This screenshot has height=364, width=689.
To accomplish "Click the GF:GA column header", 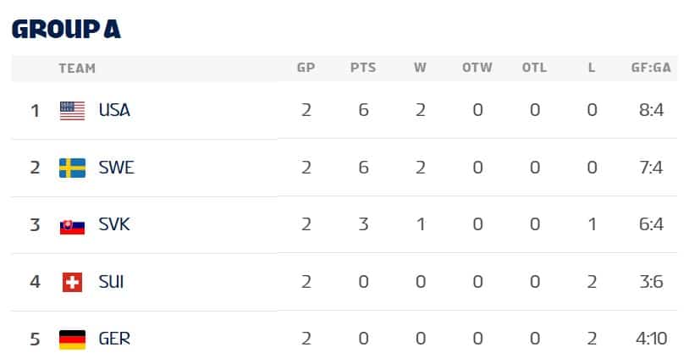I will (x=651, y=69).
